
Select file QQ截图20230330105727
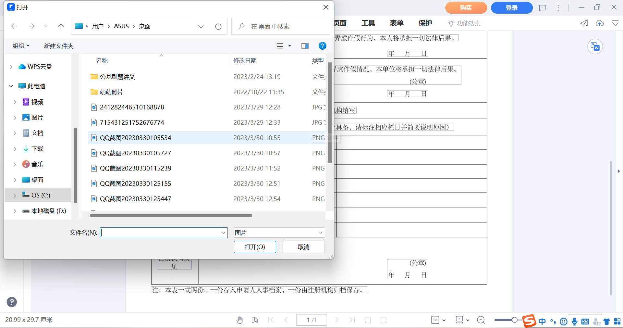point(135,153)
